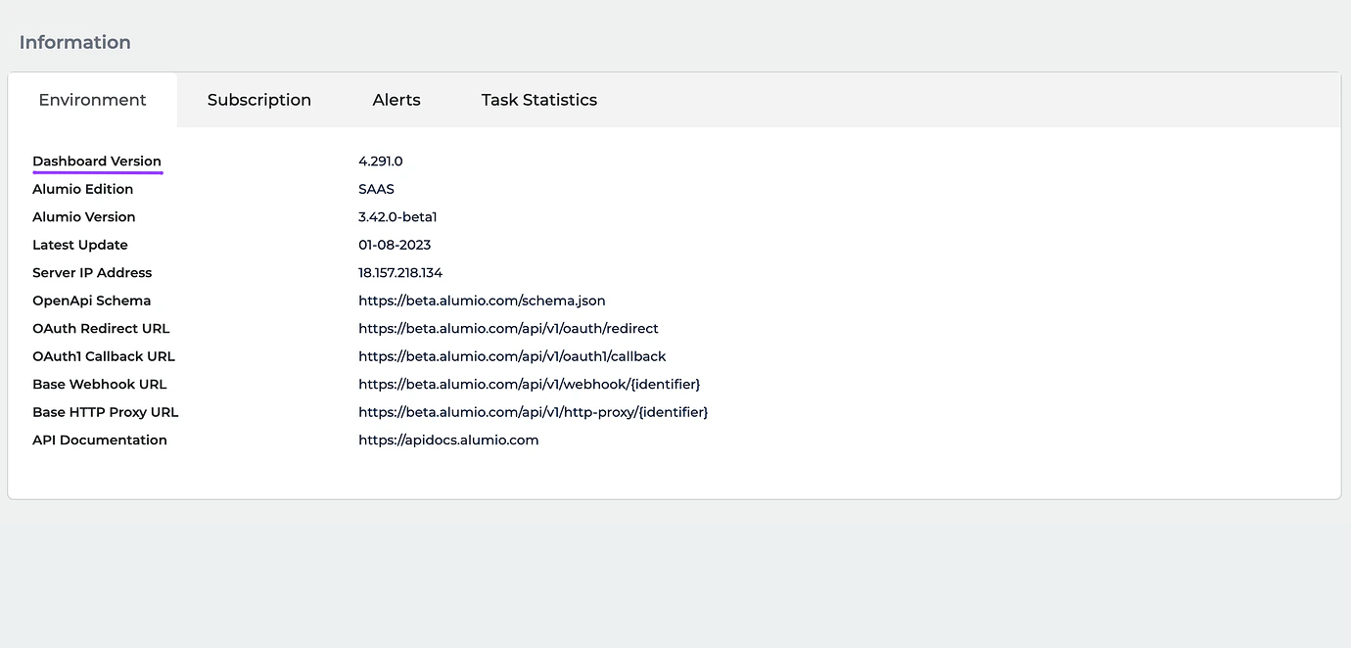Select the date 01-08-2023
The width and height of the screenshot is (1351, 648).
pyautogui.click(x=395, y=245)
